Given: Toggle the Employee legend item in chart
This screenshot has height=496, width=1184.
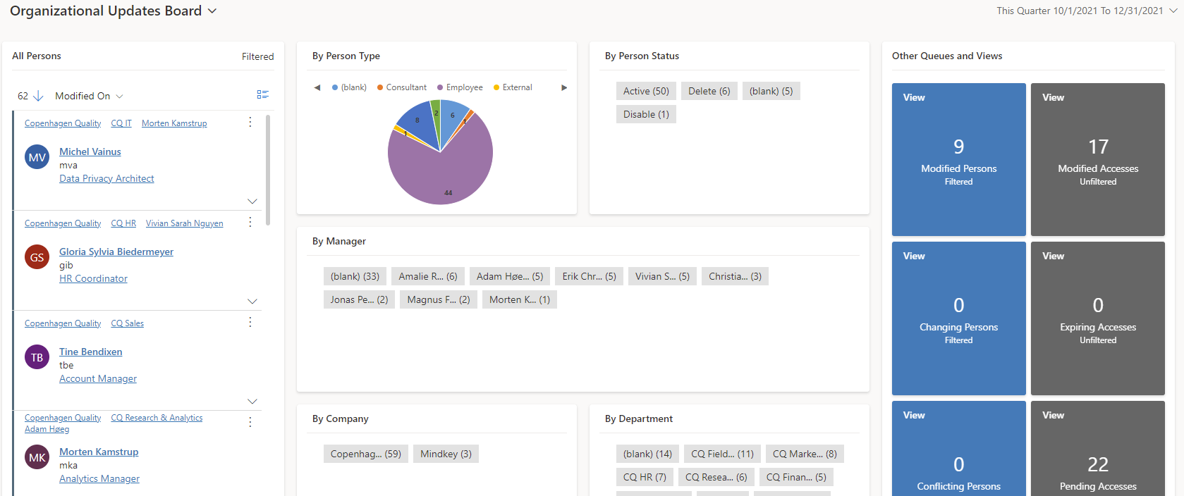Looking at the screenshot, I should [x=460, y=87].
